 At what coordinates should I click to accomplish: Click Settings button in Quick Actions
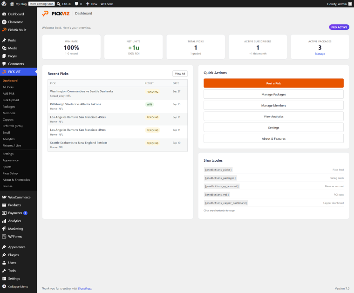click(273, 128)
